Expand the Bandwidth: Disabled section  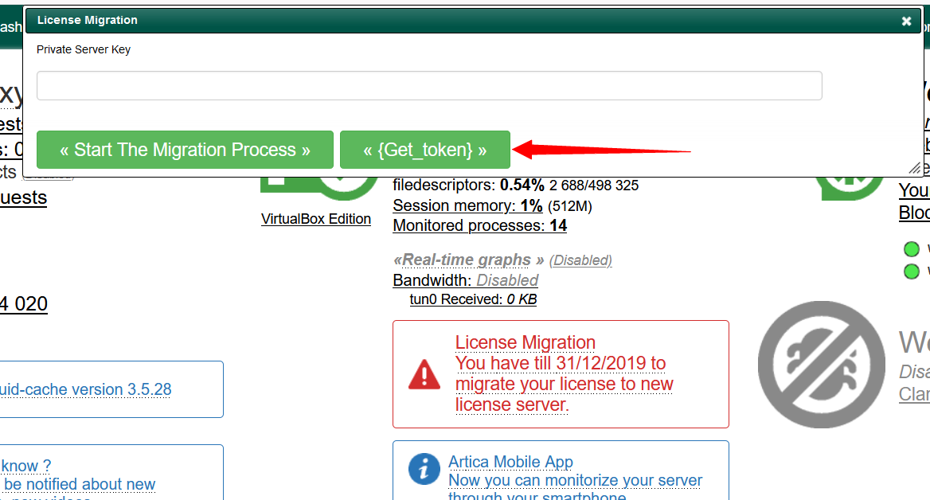point(465,280)
